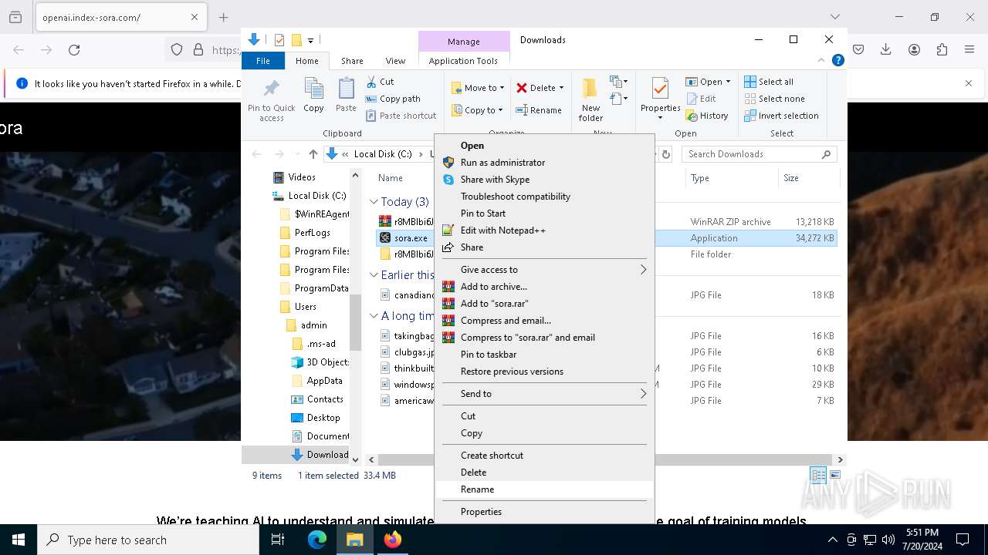
Task: Collapse the Earlier this group
Action: pos(374,275)
